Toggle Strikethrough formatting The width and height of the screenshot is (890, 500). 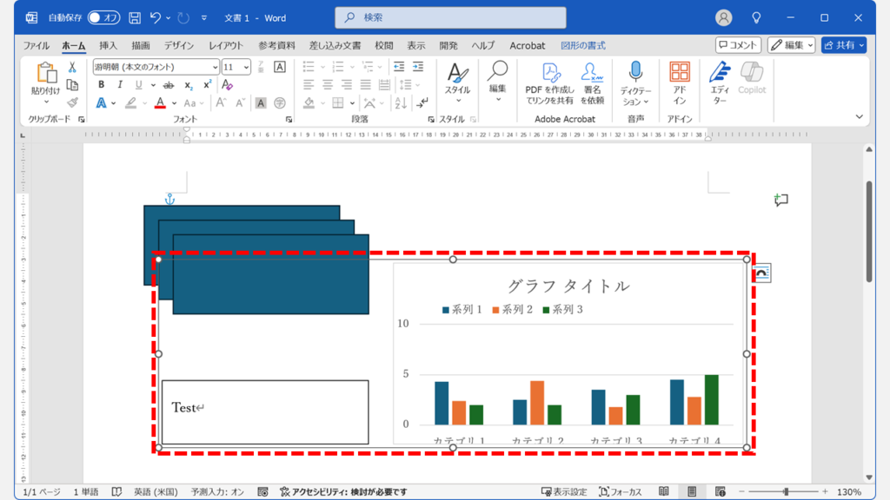pyautogui.click(x=169, y=85)
